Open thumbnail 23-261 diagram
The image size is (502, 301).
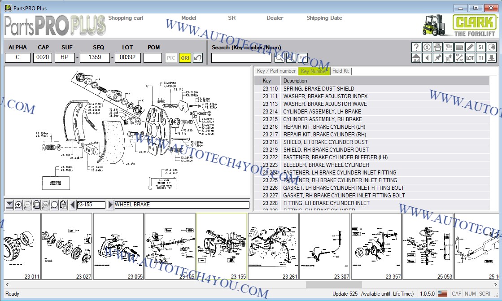point(273,246)
